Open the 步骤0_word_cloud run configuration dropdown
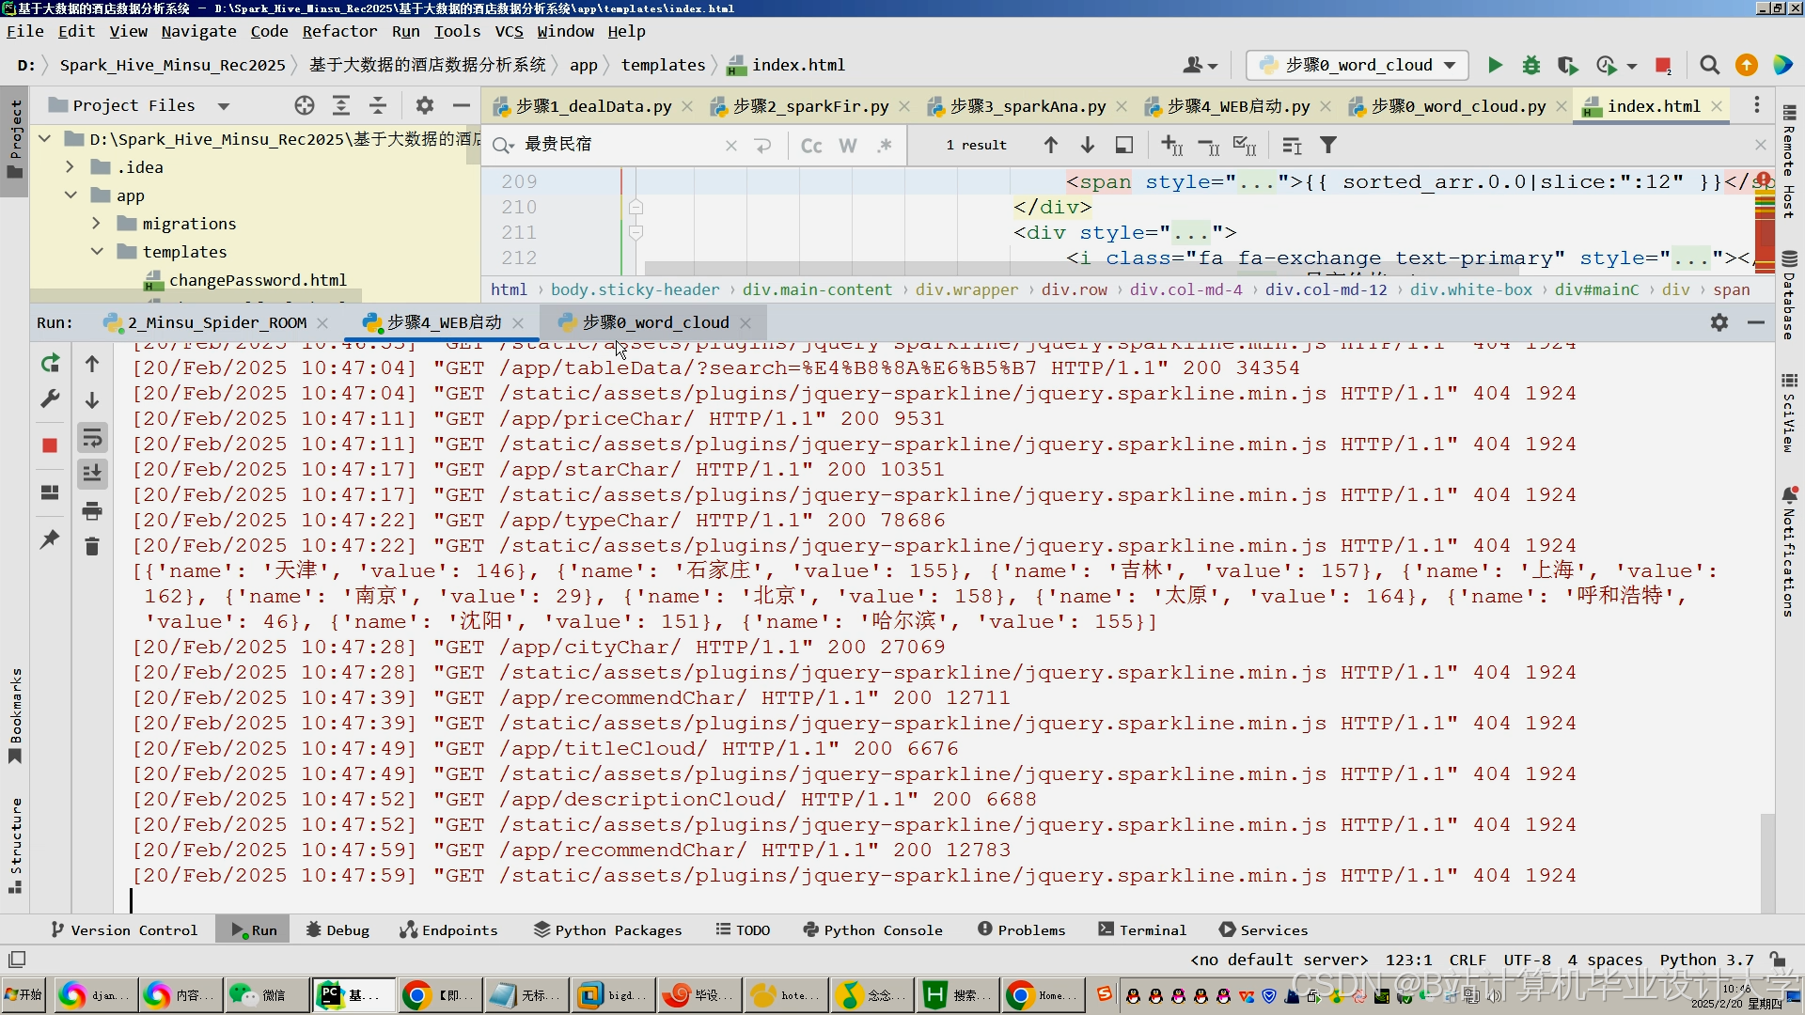 (x=1358, y=65)
